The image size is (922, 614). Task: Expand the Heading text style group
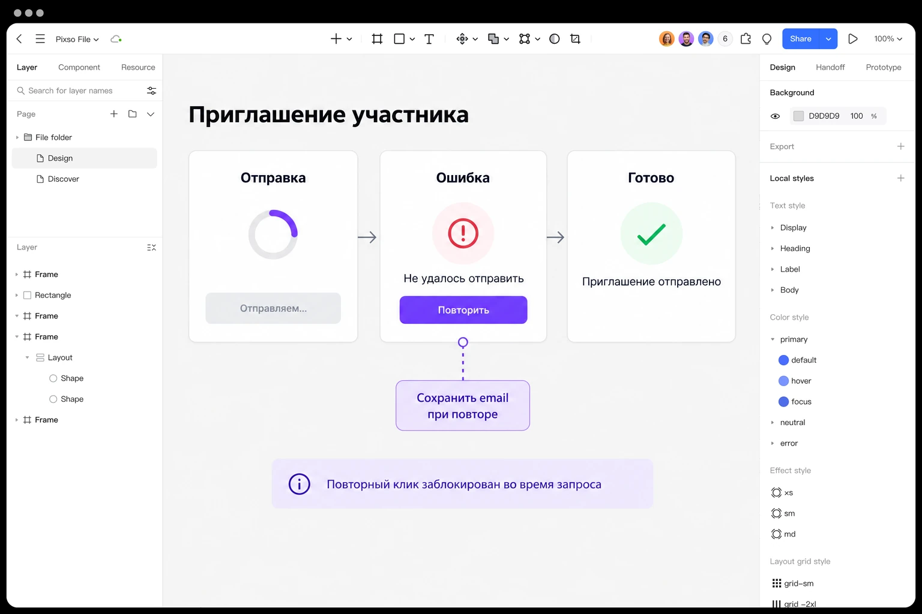pyautogui.click(x=773, y=248)
